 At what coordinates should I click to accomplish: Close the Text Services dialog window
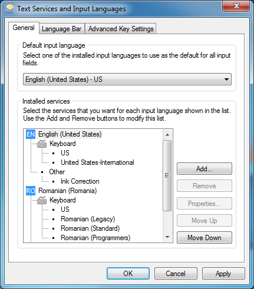236,6
